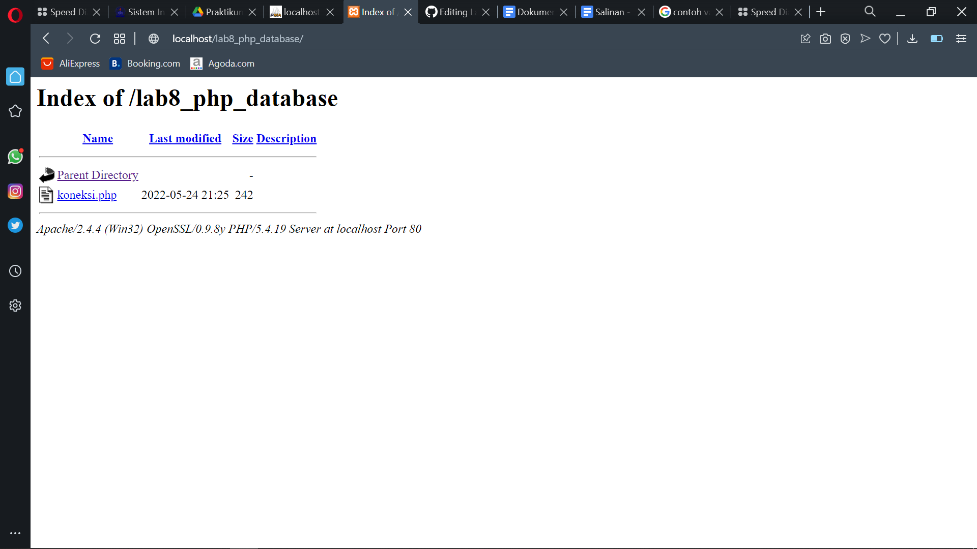Open WhatsApp from the sidebar
The image size is (977, 549).
[15, 157]
